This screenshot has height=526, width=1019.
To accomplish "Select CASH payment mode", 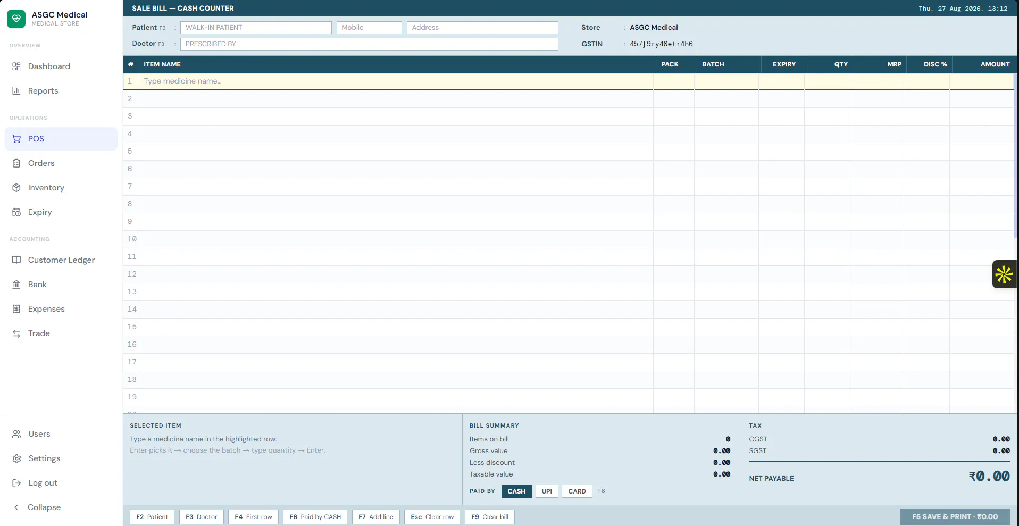I will [x=516, y=491].
